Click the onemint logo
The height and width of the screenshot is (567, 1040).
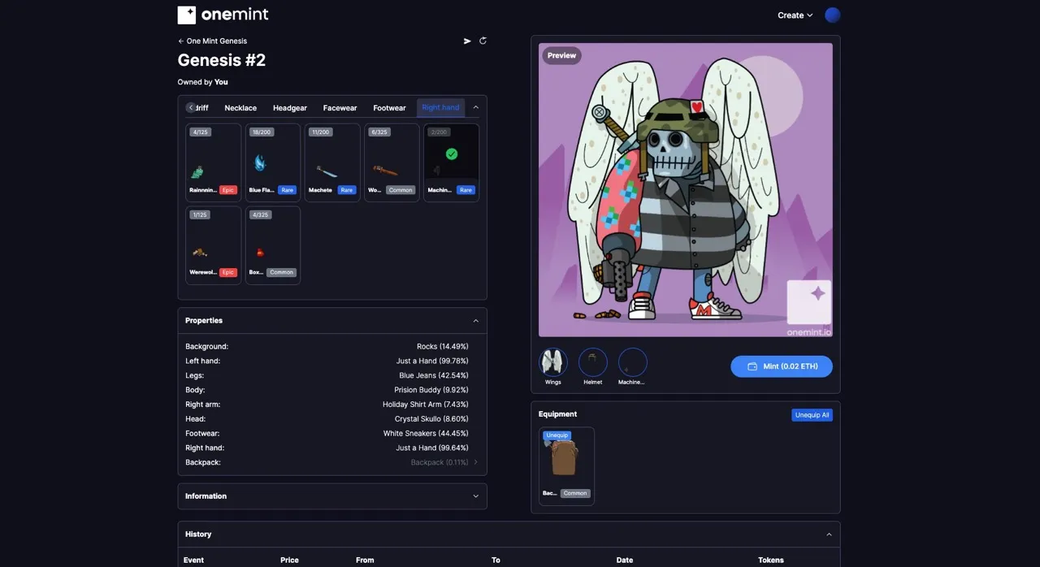[223, 15]
